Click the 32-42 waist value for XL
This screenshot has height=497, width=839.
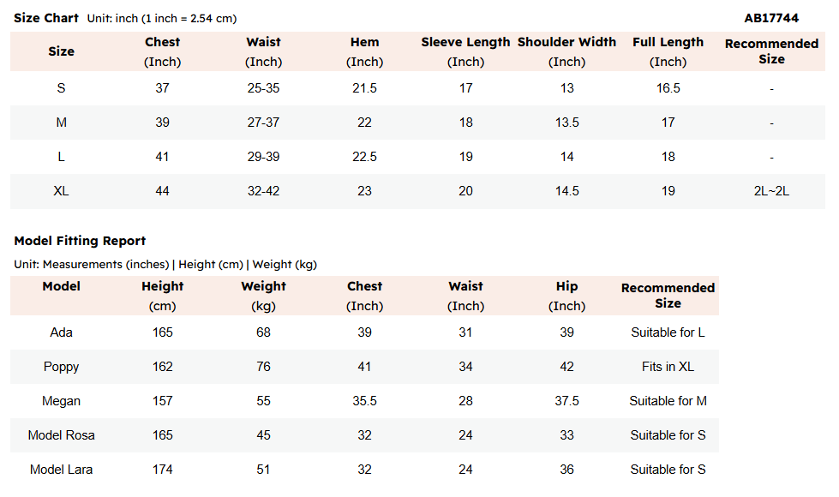[x=263, y=191]
